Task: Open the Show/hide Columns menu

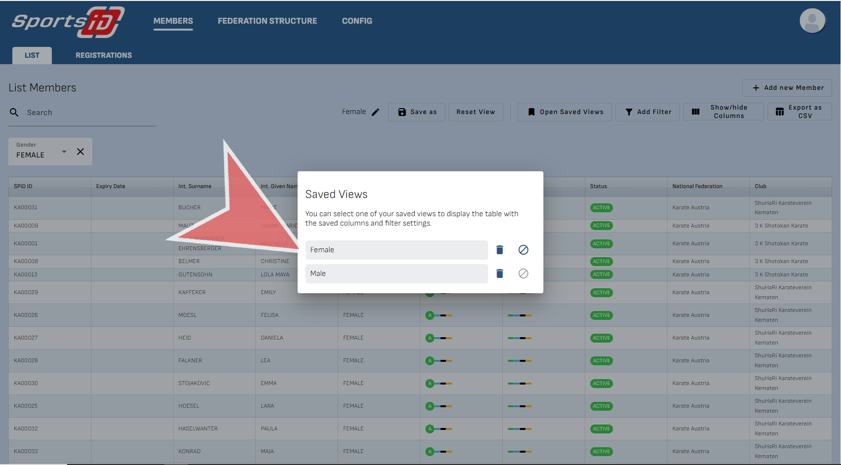Action: pos(723,112)
